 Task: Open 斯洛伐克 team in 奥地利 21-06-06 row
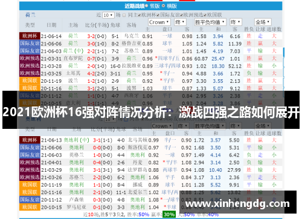click(138, 148)
